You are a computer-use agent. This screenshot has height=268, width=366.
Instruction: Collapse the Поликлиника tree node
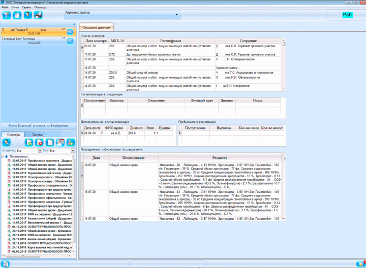[x=3, y=157]
